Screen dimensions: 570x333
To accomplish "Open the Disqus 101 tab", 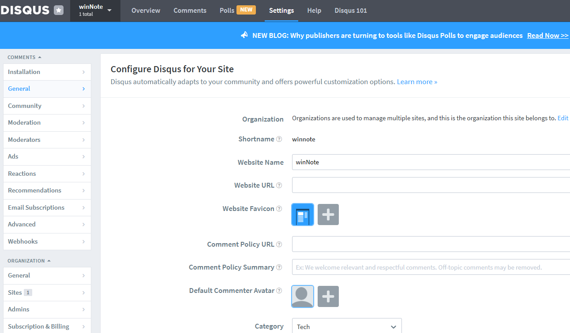I will [x=351, y=11].
